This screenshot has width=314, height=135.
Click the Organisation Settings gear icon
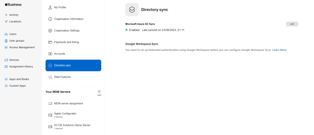[x=50, y=31]
